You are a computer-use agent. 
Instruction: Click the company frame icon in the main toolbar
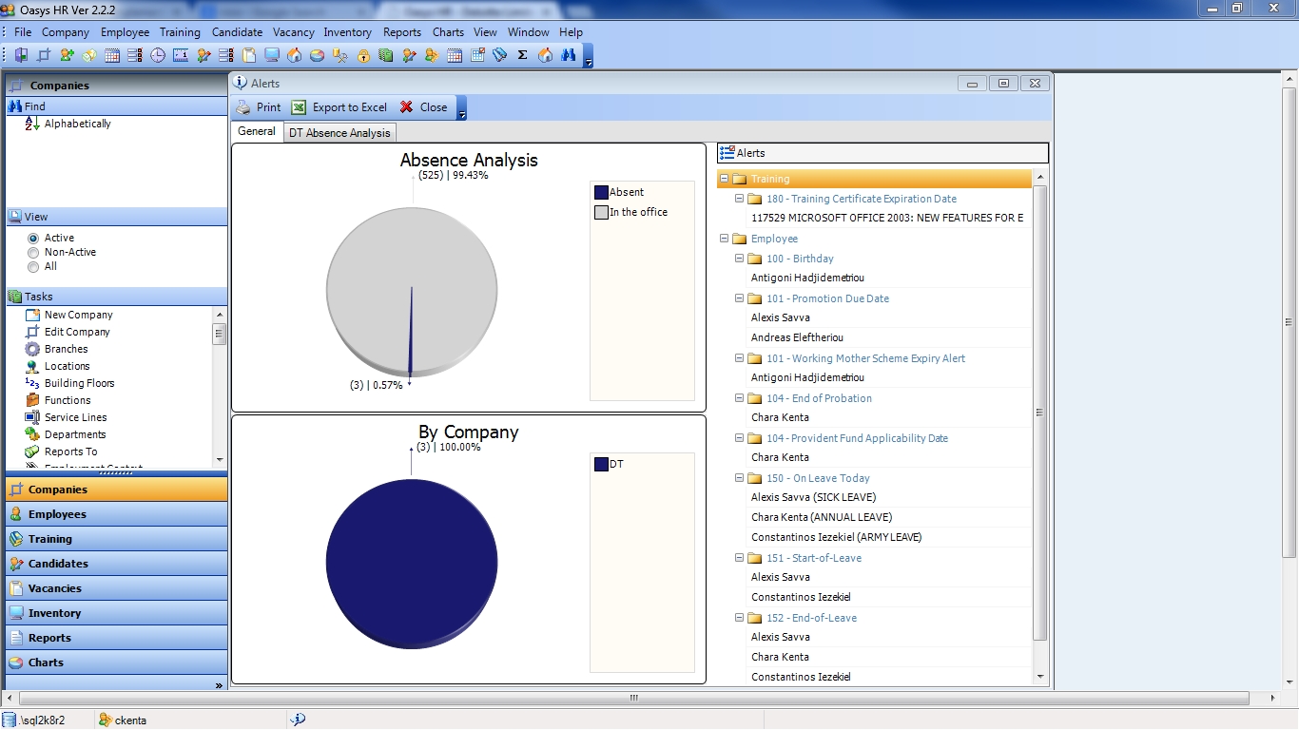coord(43,55)
